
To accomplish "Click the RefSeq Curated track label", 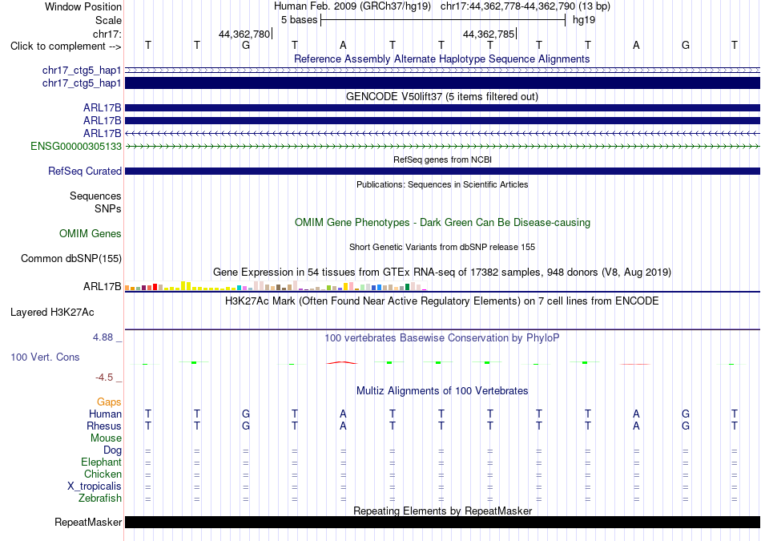I will pyautogui.click(x=85, y=171).
